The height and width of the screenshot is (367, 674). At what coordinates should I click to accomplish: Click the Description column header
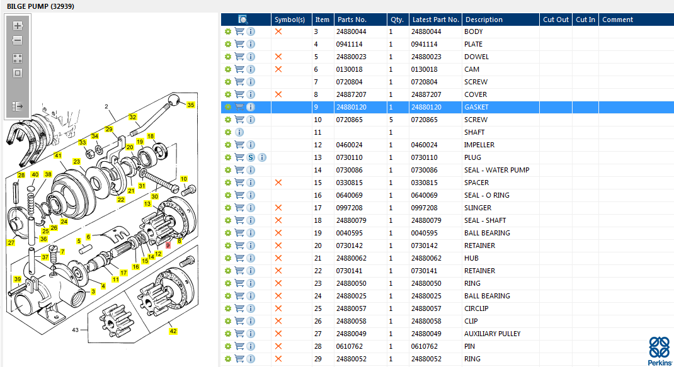484,20
